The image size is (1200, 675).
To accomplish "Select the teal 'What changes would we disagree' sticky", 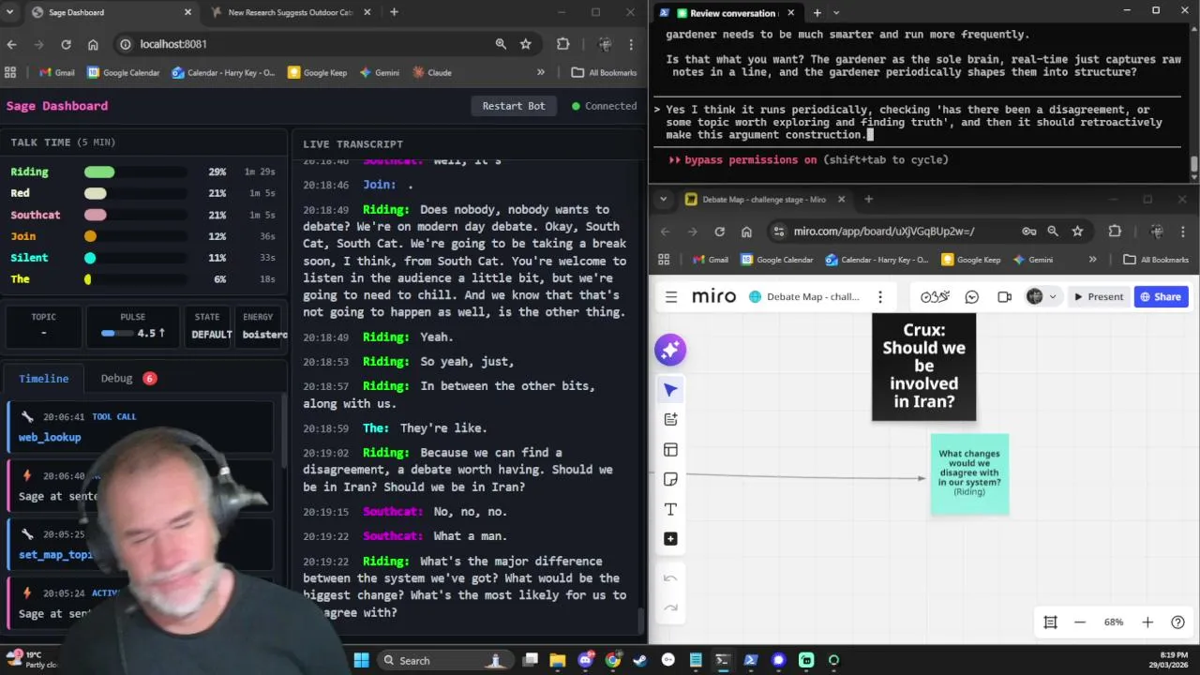I will pyautogui.click(x=969, y=473).
